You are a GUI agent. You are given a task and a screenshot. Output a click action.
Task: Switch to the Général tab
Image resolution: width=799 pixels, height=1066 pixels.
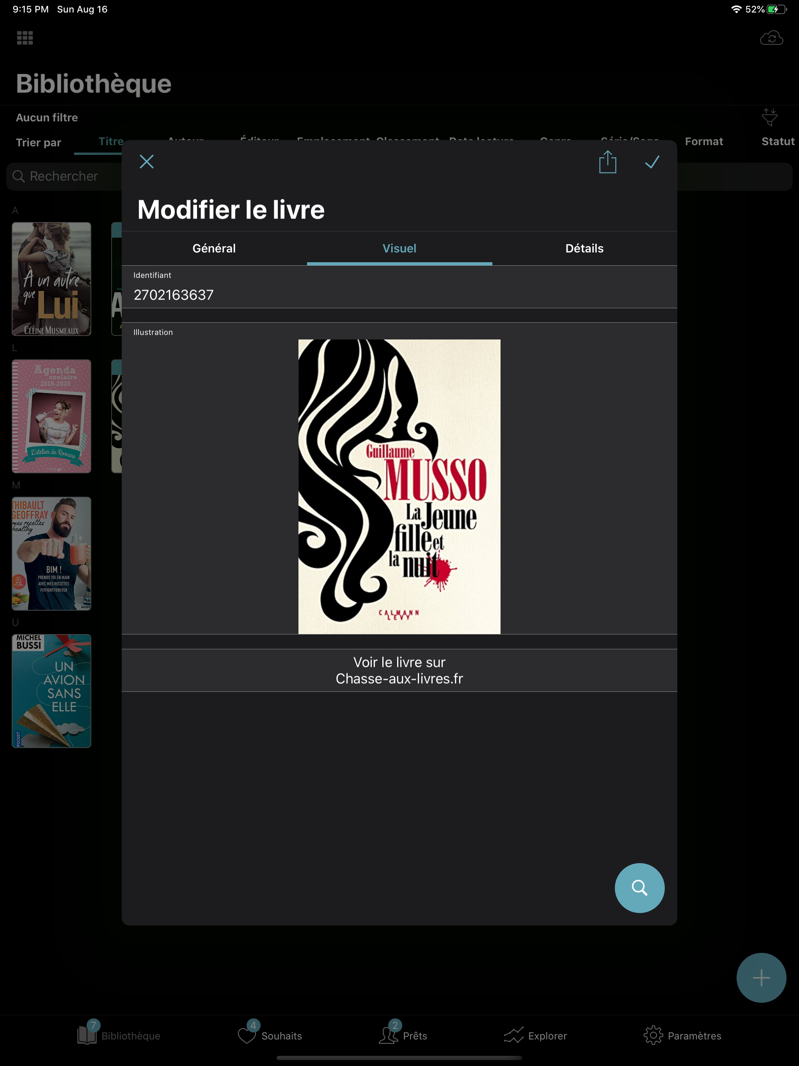point(214,248)
